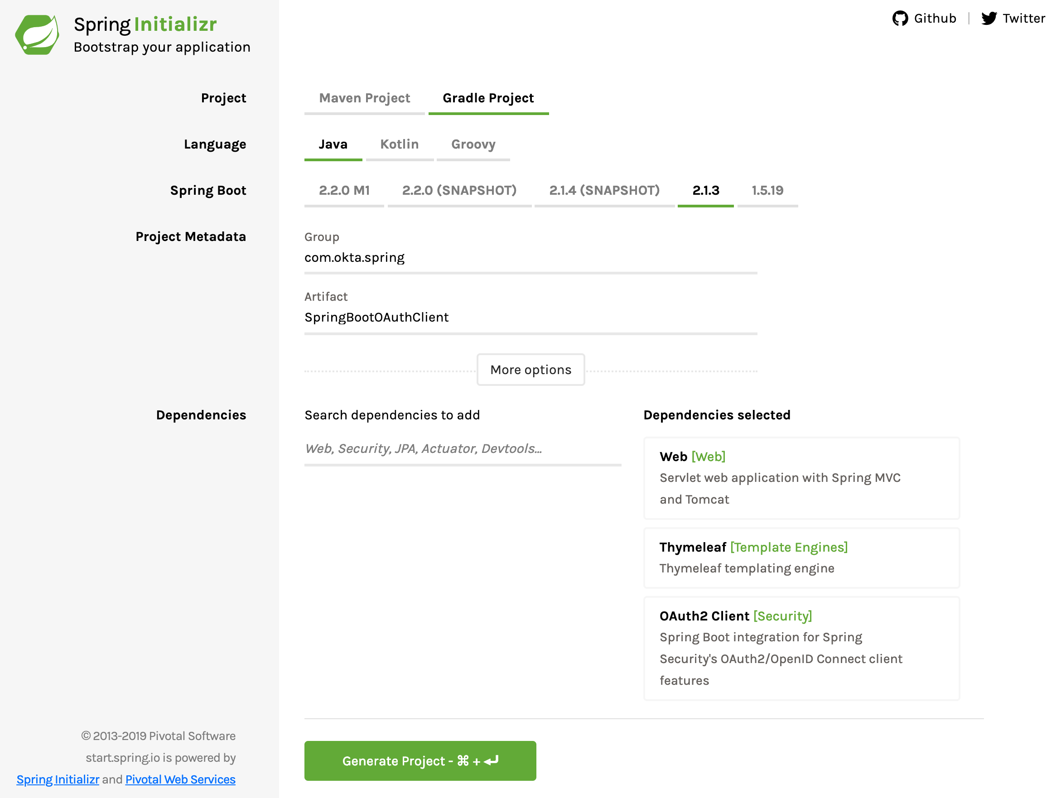1061x798 pixels.
Task: Select Spring Boot version 2.2.0 SNAPSHOT
Action: tap(459, 189)
